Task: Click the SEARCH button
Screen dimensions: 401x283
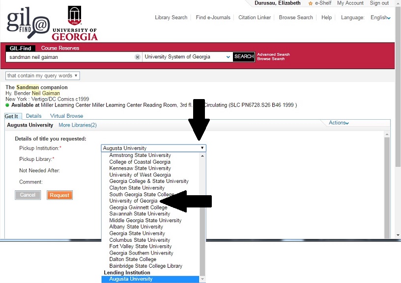Action: [244, 57]
